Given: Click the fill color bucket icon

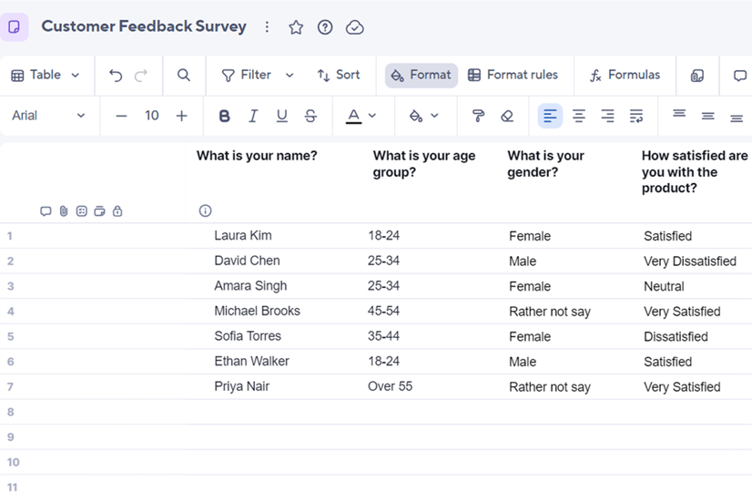Looking at the screenshot, I should point(416,116).
